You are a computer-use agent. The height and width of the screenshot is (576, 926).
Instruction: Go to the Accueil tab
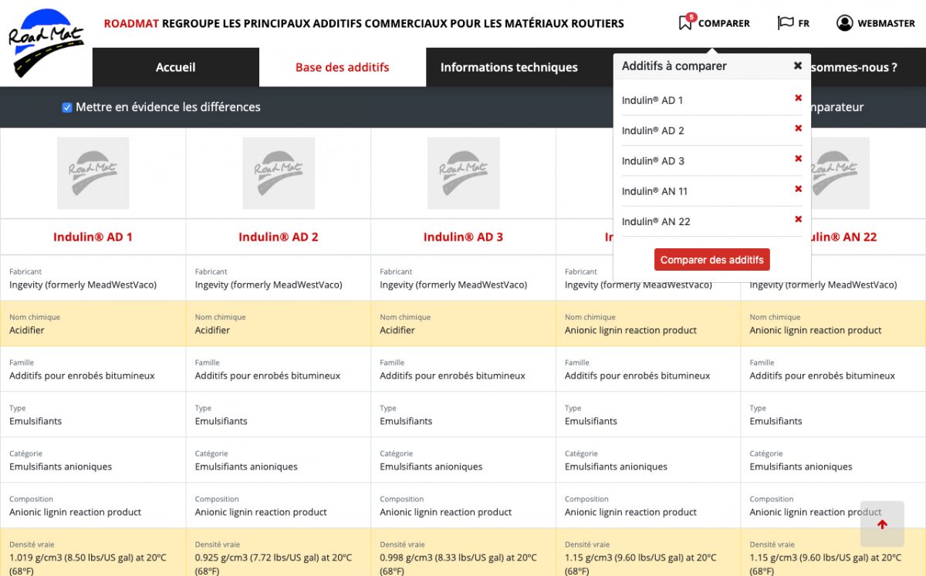coord(175,68)
